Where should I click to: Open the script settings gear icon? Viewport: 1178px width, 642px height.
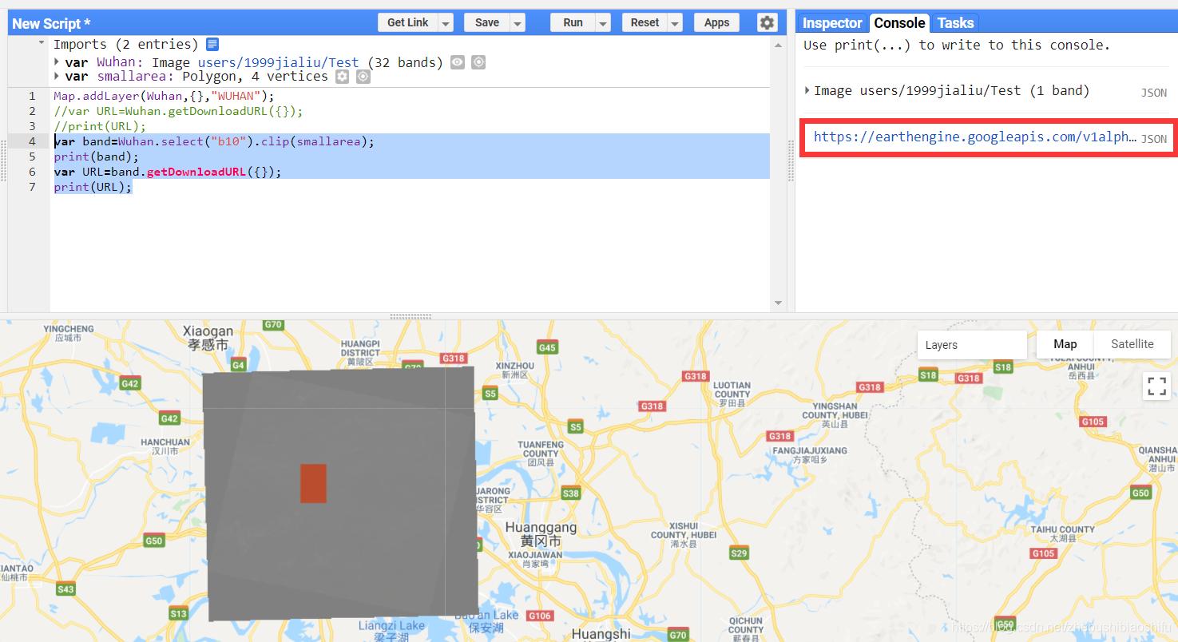pyautogui.click(x=767, y=22)
